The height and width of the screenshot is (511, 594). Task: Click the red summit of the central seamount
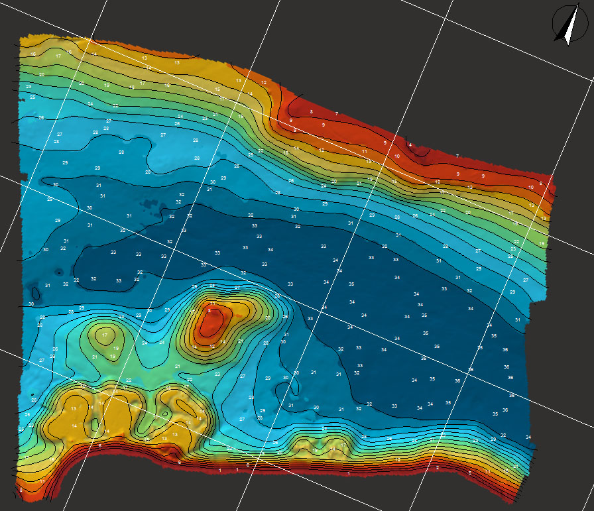point(212,323)
